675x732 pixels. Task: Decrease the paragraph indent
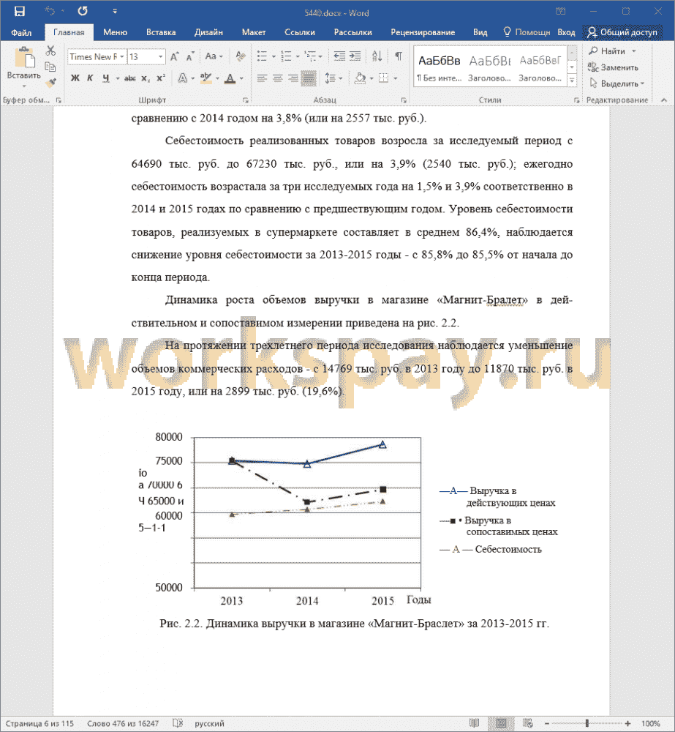[x=339, y=56]
